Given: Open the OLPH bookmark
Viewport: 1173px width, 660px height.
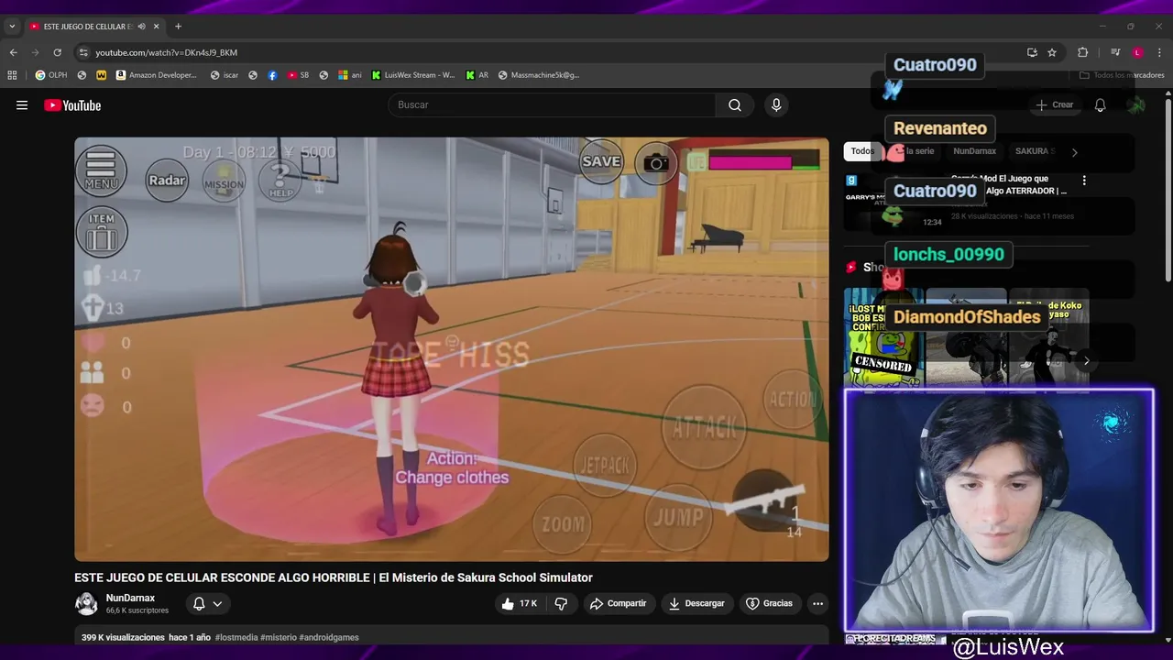Looking at the screenshot, I should [51, 75].
